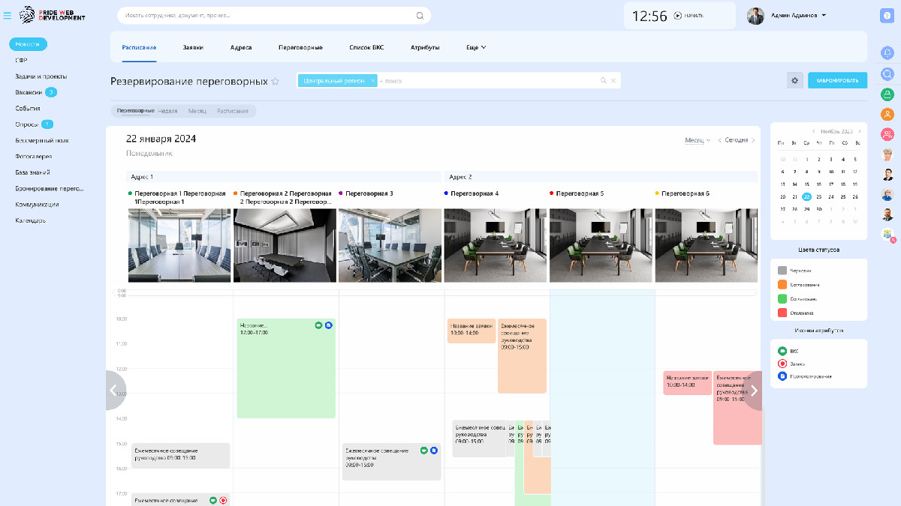Screen dimensions: 901x506
Task: Click the orange person icon in right sidebar
Action: pos(887,114)
